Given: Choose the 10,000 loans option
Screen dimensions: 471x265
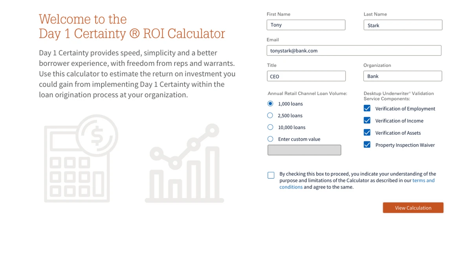Looking at the screenshot, I should 270,127.
